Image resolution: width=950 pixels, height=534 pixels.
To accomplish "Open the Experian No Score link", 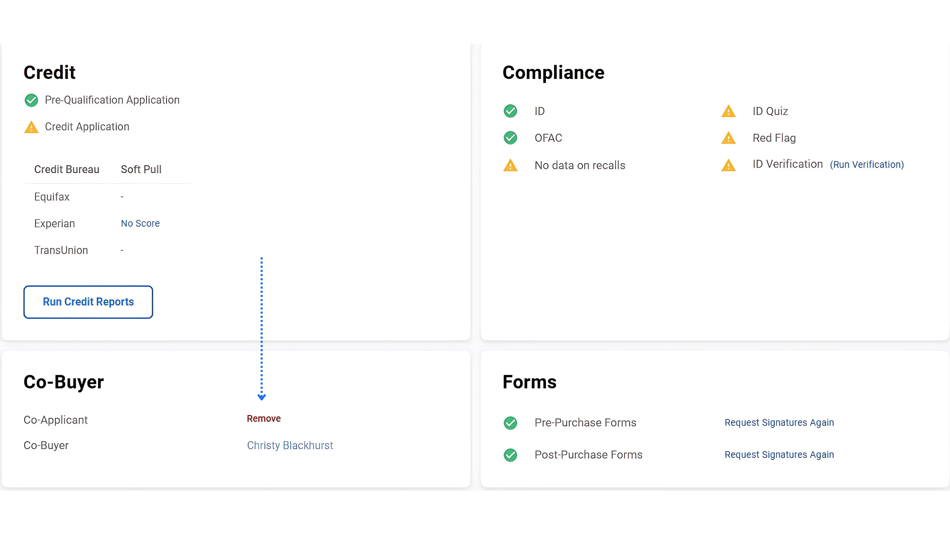I will coord(140,224).
